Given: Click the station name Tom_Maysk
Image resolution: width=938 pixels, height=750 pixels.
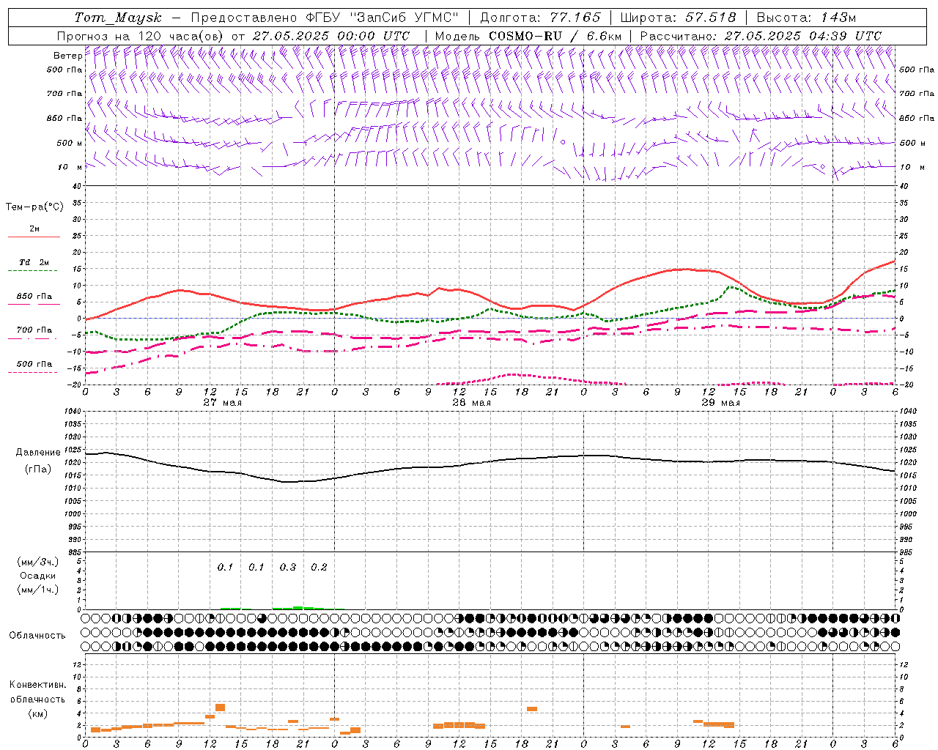Looking at the screenshot, I should click(118, 18).
